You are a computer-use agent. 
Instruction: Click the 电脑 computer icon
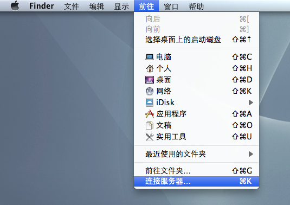coord(150,57)
